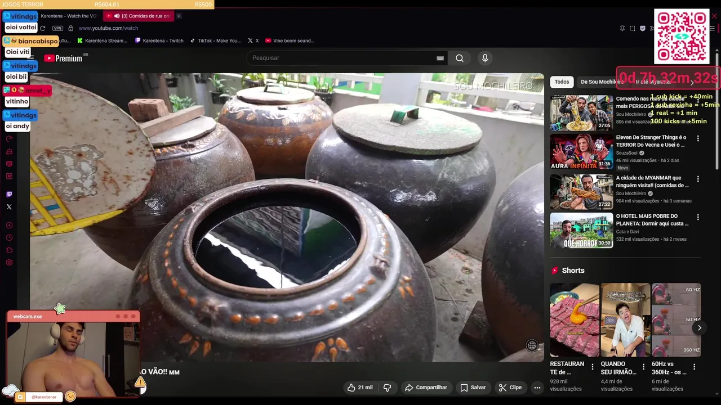Activate voice search microphone icon
Screen dimensions: 721x405
pyautogui.click(x=485, y=58)
